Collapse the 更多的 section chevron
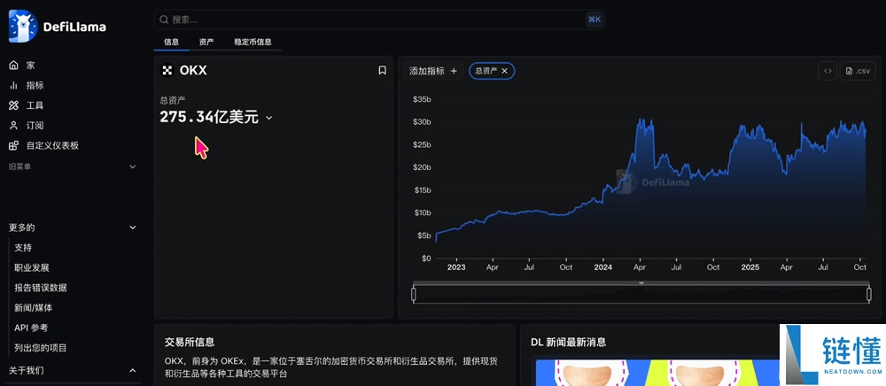886x386 pixels. point(133,228)
